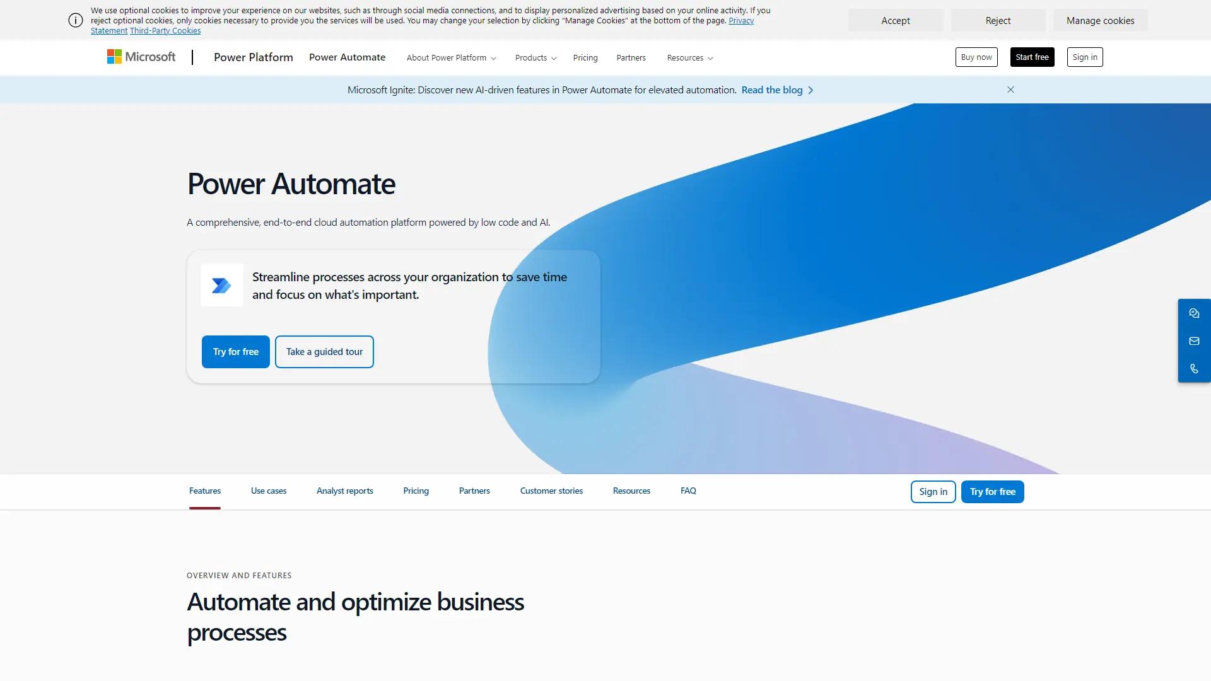The width and height of the screenshot is (1211, 681).
Task: Open the live chat contact icon
Action: (1194, 313)
